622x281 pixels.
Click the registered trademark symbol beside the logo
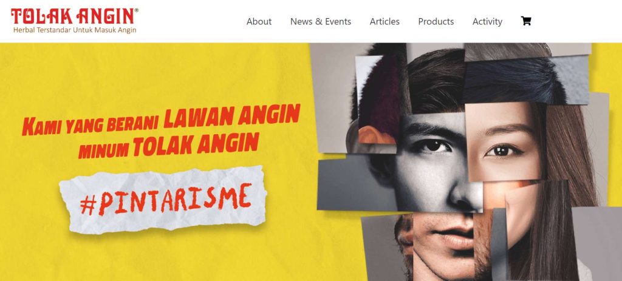pyautogui.click(x=137, y=11)
